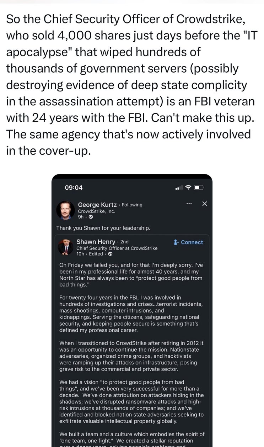The image size is (264, 447).
Task: Open Shawn Henry's profile by clicking his name
Action: click(x=96, y=242)
